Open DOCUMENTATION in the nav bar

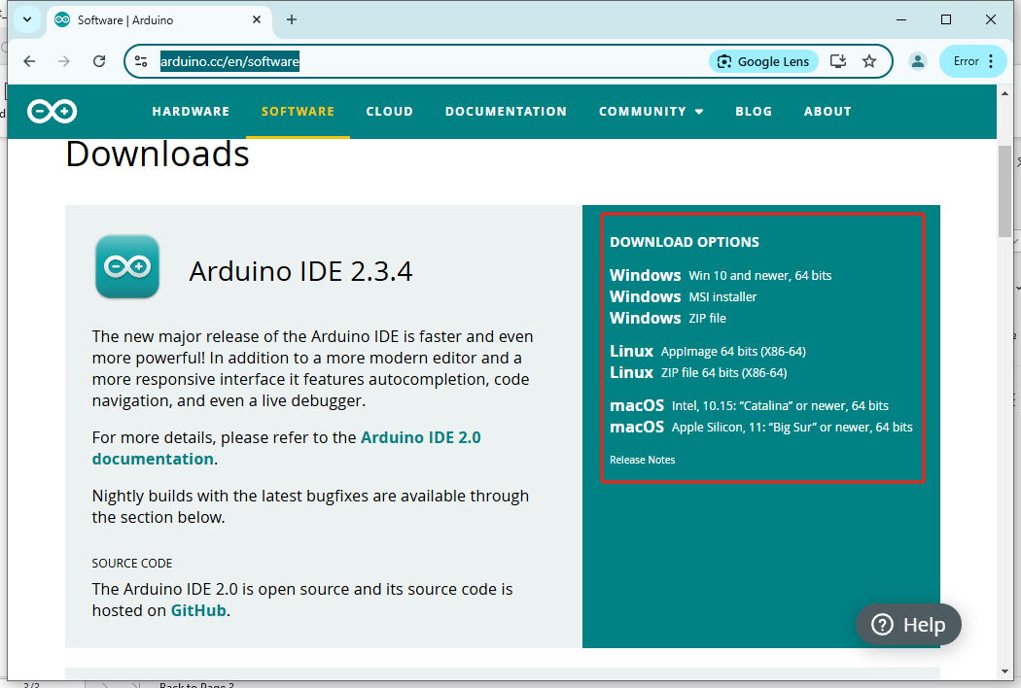point(506,112)
